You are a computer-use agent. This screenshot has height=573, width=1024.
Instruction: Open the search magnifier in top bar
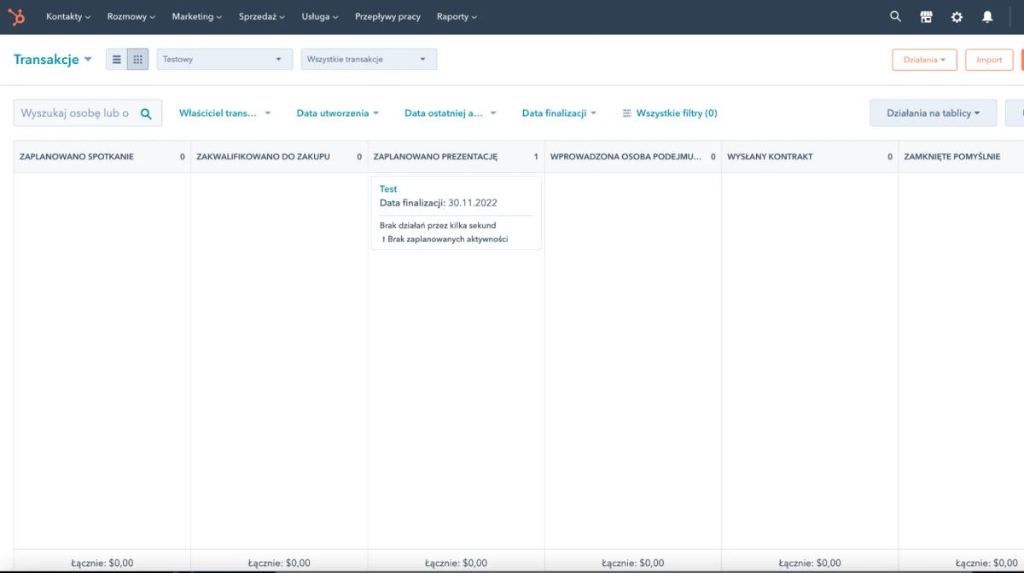click(x=895, y=16)
